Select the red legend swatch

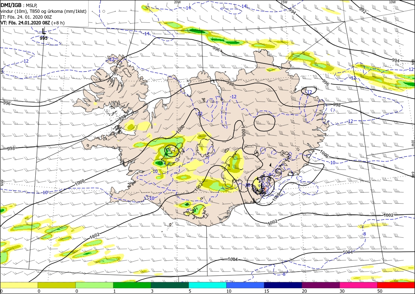coord(396,285)
